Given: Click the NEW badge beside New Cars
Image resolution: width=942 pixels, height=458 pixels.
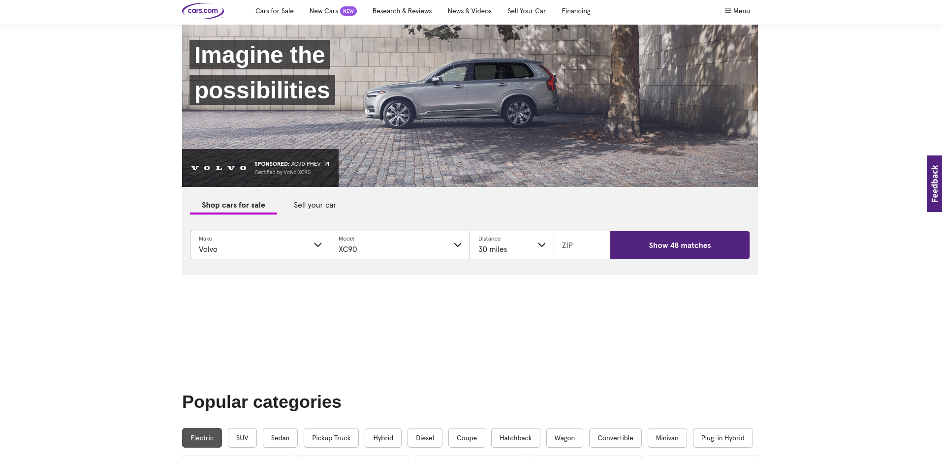Looking at the screenshot, I should tap(348, 11).
